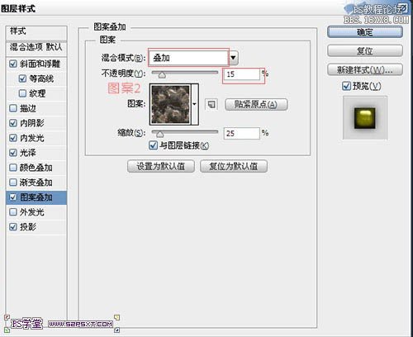Uncheck 与图层链接 link with layer
Image resolution: width=413 pixels, height=337 pixels.
tap(153, 145)
